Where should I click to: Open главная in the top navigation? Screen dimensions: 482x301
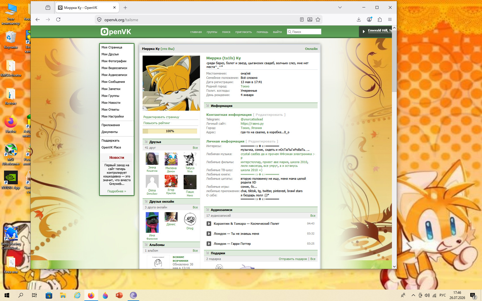(x=196, y=32)
